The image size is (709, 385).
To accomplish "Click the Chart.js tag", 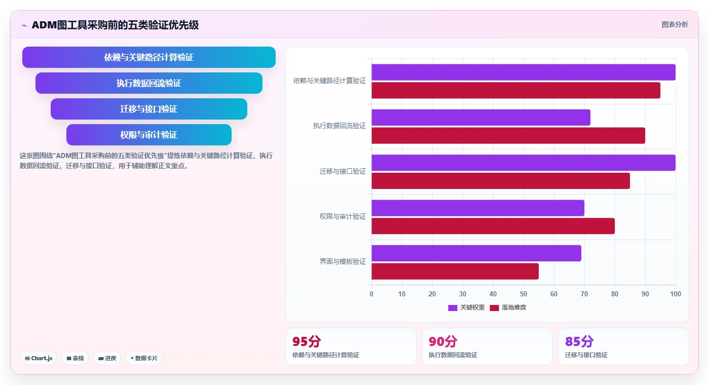I will (39, 358).
